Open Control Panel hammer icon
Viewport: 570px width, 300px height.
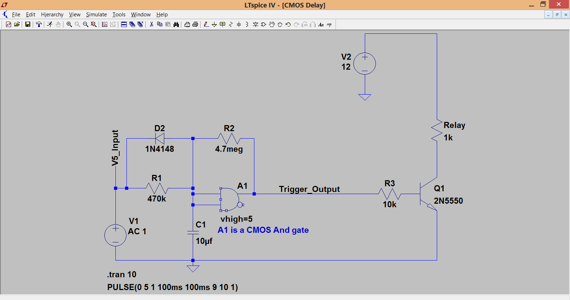(39, 25)
